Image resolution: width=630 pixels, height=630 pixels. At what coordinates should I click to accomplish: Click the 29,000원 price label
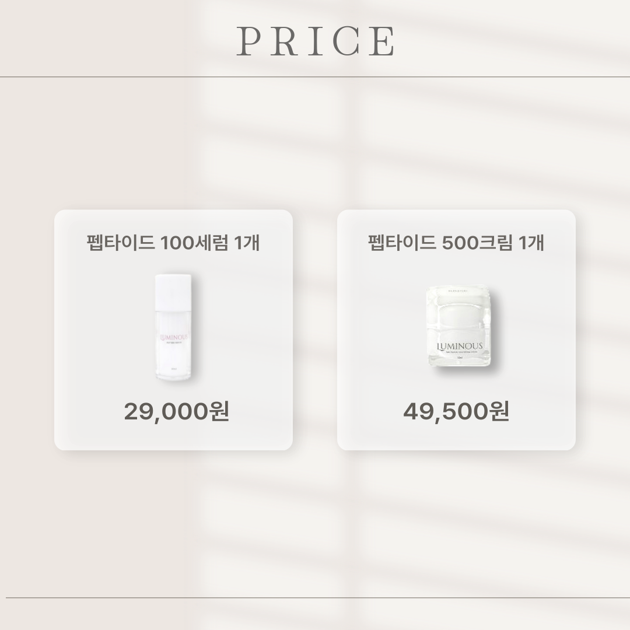point(176,411)
